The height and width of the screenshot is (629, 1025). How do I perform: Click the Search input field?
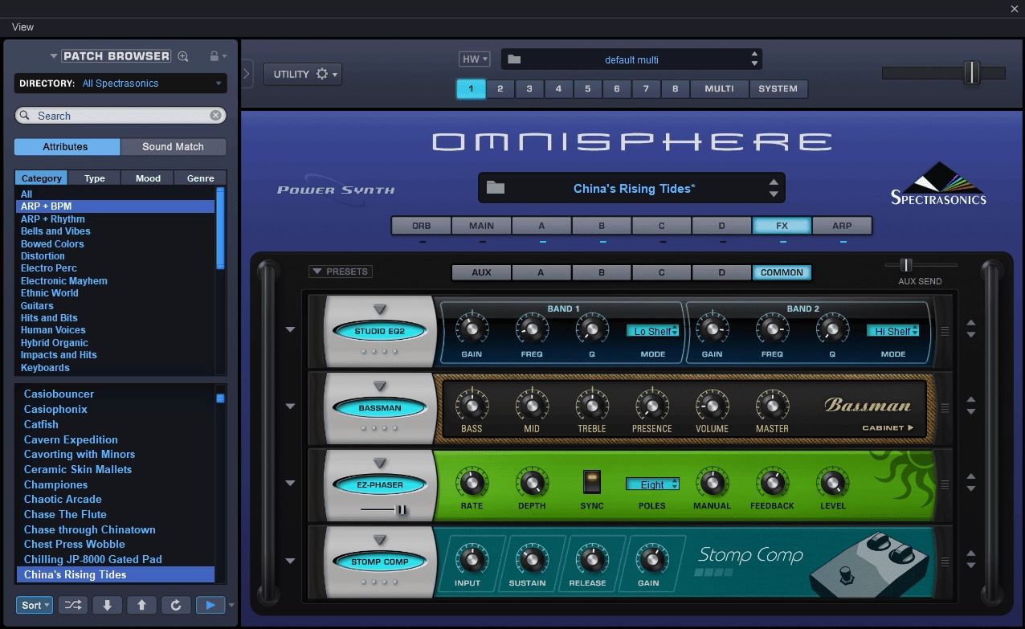pyautogui.click(x=120, y=116)
